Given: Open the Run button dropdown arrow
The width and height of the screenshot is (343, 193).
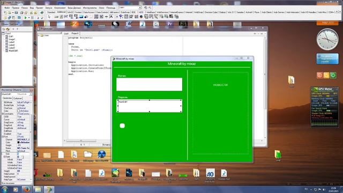Looking at the screenshot, I should point(29,18).
